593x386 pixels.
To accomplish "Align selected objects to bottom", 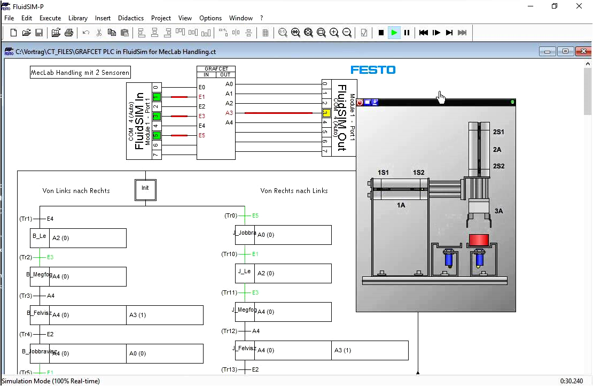I will pos(206,33).
